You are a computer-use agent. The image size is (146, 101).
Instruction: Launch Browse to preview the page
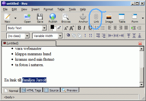[66, 18]
